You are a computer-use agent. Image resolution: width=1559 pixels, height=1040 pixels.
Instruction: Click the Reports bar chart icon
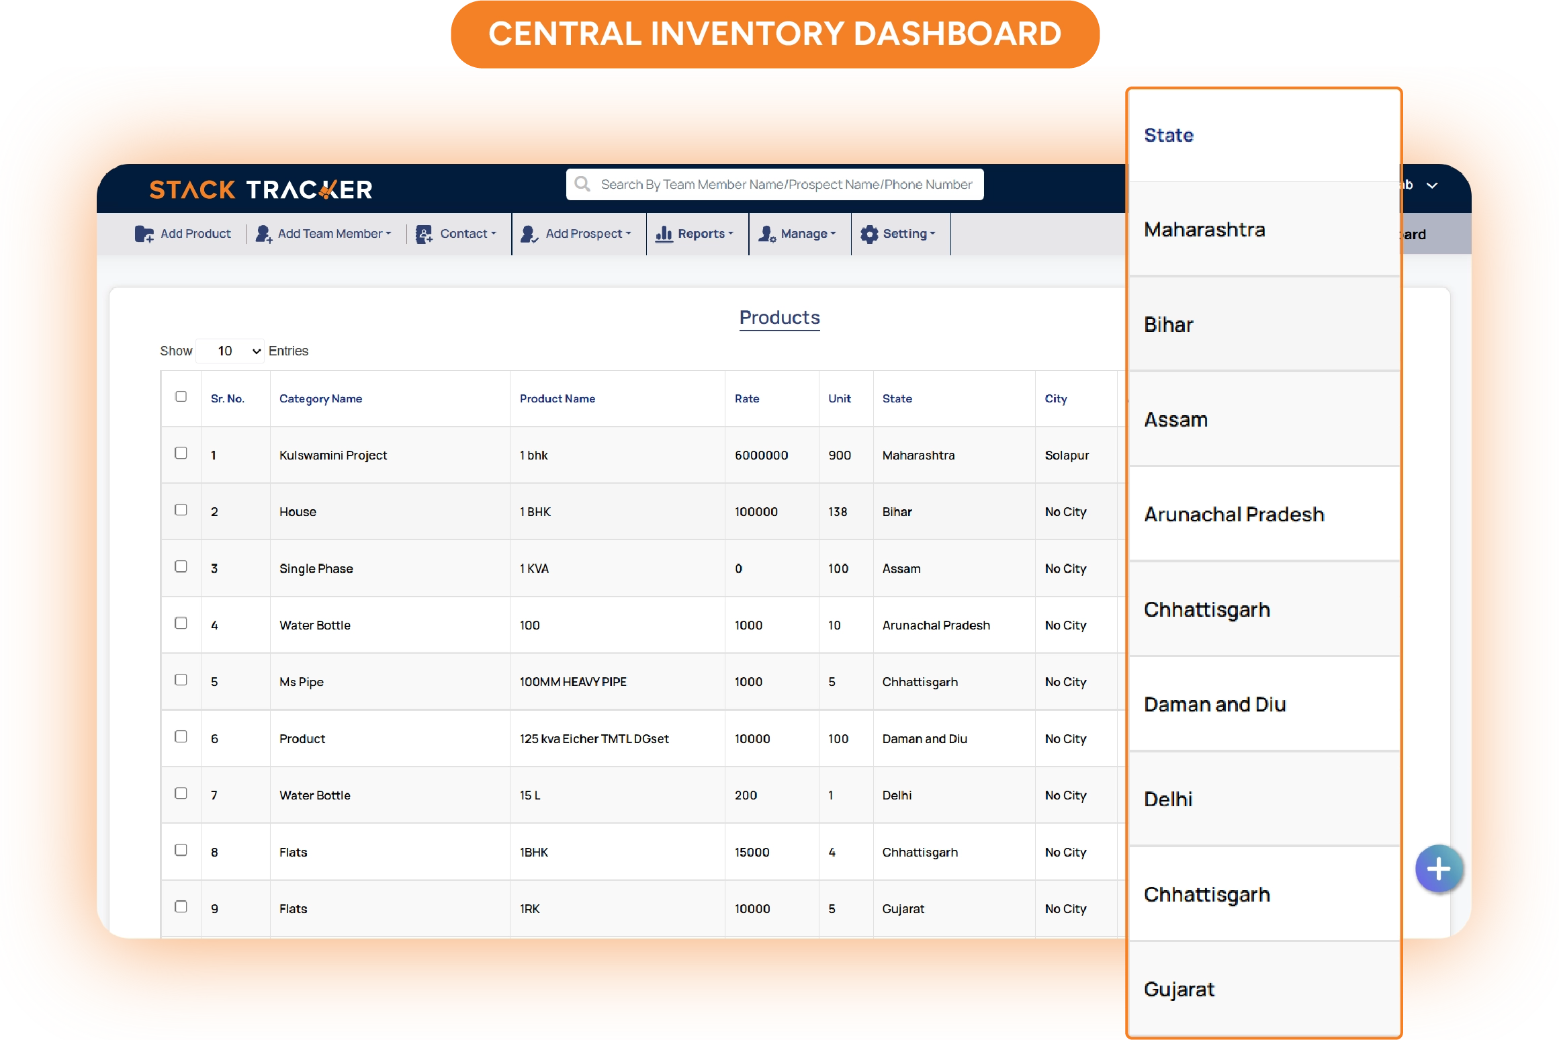point(664,234)
